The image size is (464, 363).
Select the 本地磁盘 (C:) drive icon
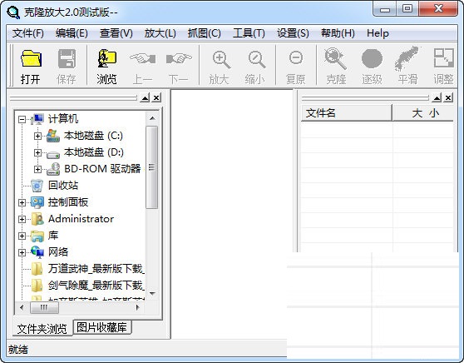click(x=53, y=136)
